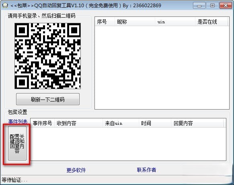The width and height of the screenshot is (234, 185).
Task: Click the login QR code image
Action: pos(47,56)
